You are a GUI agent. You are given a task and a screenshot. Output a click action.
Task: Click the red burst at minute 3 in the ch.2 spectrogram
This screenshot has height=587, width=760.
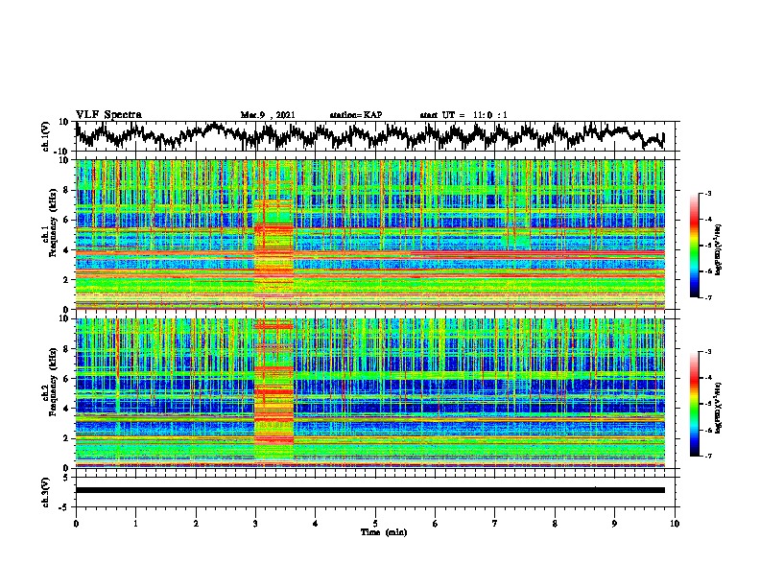[x=273, y=393]
